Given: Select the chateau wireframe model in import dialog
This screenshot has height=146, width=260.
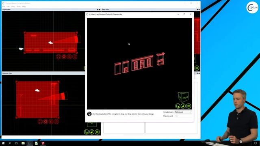Looking at the screenshot, I should (140, 64).
